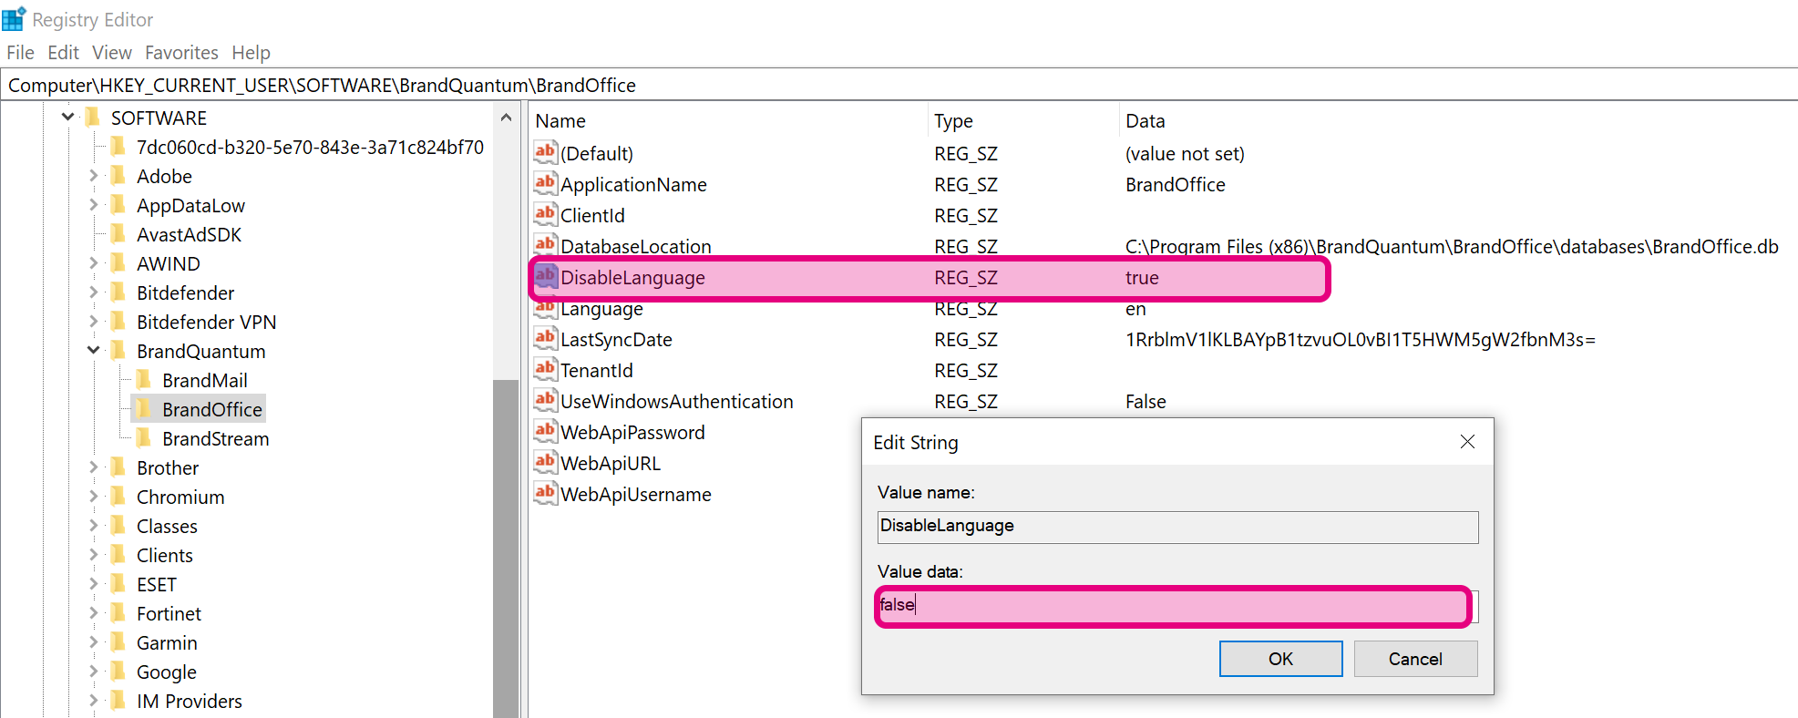Click the LastSyncDate string value icon
The width and height of the screenshot is (1798, 718).
pos(545,338)
